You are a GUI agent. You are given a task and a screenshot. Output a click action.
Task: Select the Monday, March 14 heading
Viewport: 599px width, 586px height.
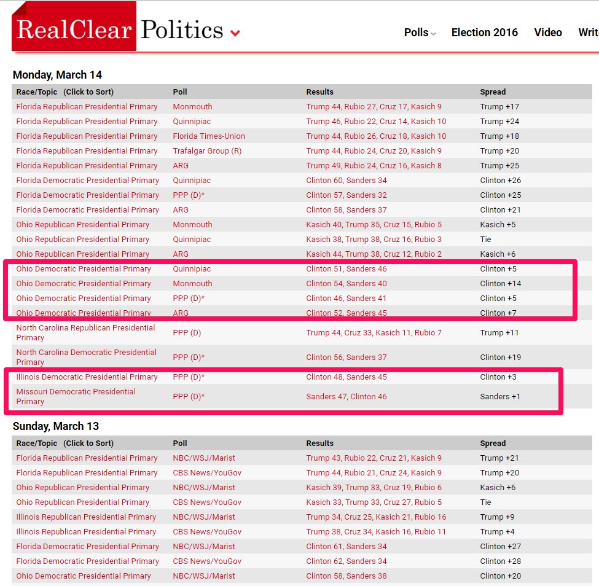[x=57, y=75]
